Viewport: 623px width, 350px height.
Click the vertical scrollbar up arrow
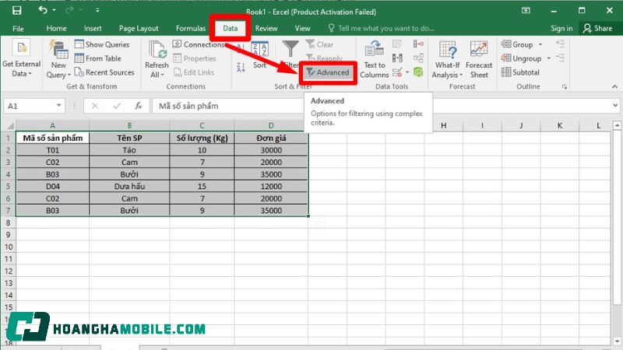pos(617,125)
